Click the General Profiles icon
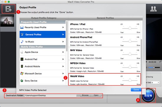 [22, 35]
